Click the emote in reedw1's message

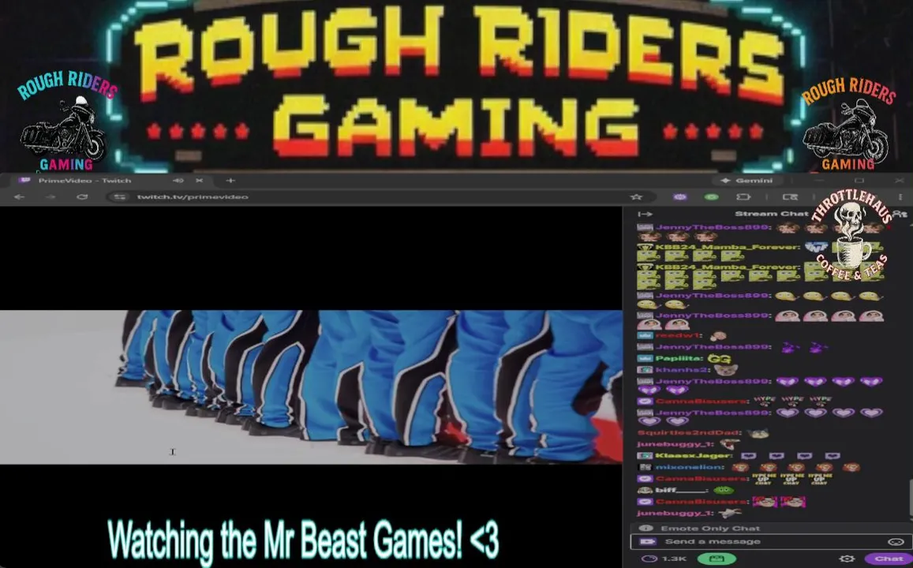tap(718, 336)
